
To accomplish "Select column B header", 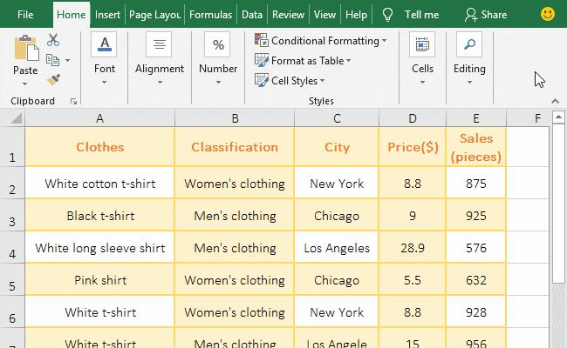I will tap(235, 118).
